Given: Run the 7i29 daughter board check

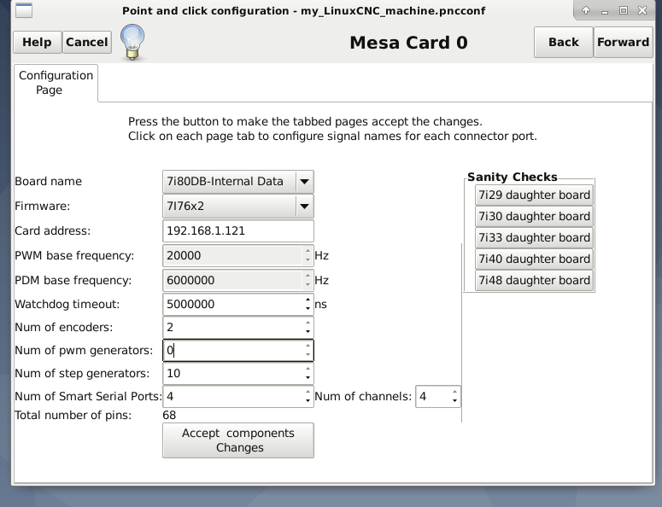Looking at the screenshot, I should [534, 195].
